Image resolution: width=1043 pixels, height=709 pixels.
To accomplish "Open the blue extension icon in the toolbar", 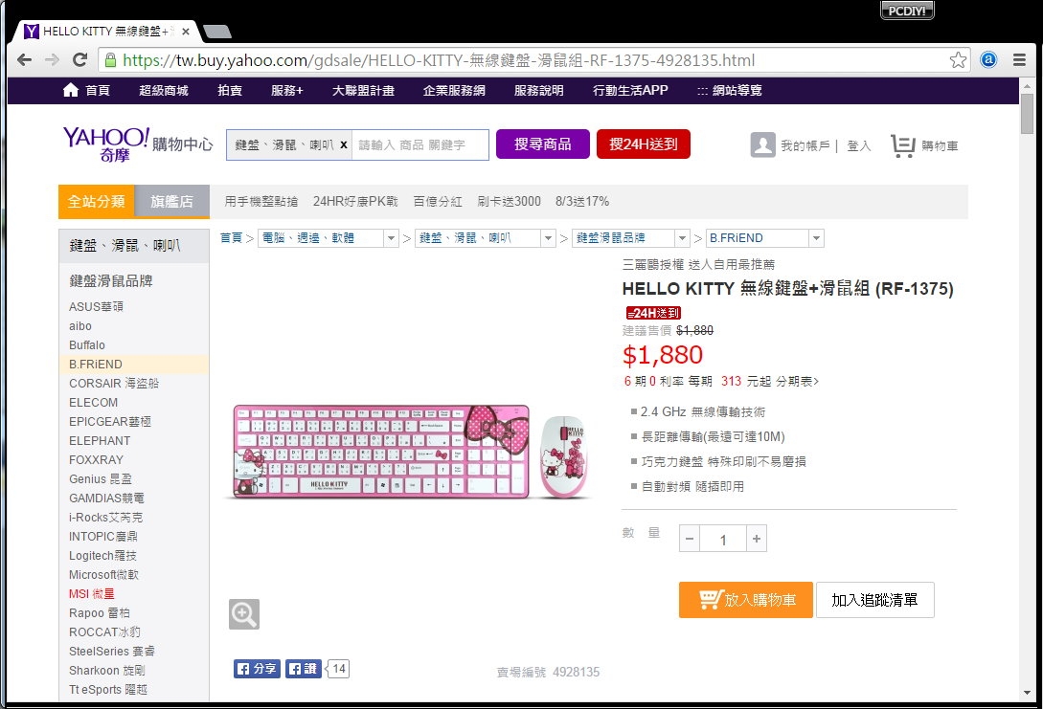I will (988, 60).
